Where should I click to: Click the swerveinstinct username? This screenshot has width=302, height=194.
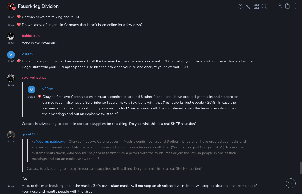34,77
